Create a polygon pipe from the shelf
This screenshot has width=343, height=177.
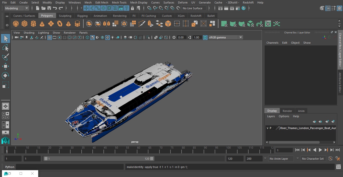pyautogui.click(x=77, y=24)
